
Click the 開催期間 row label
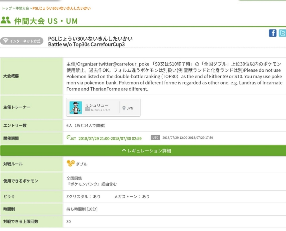tap(11, 138)
